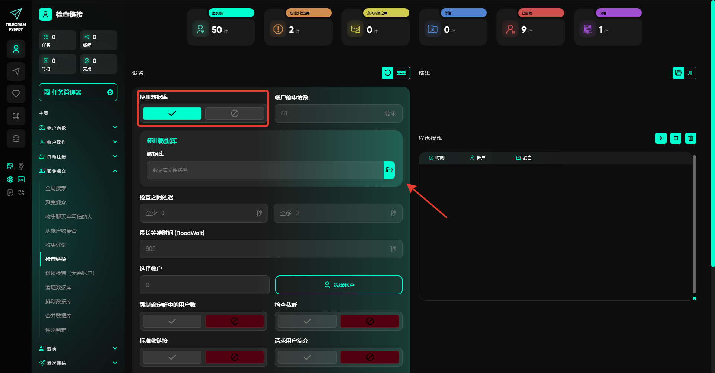
Task: Start the program with the play button
Action: click(x=661, y=138)
